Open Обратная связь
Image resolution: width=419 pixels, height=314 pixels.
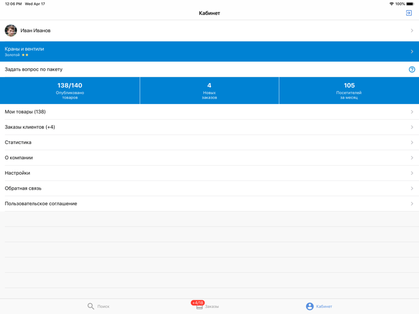[x=209, y=188]
